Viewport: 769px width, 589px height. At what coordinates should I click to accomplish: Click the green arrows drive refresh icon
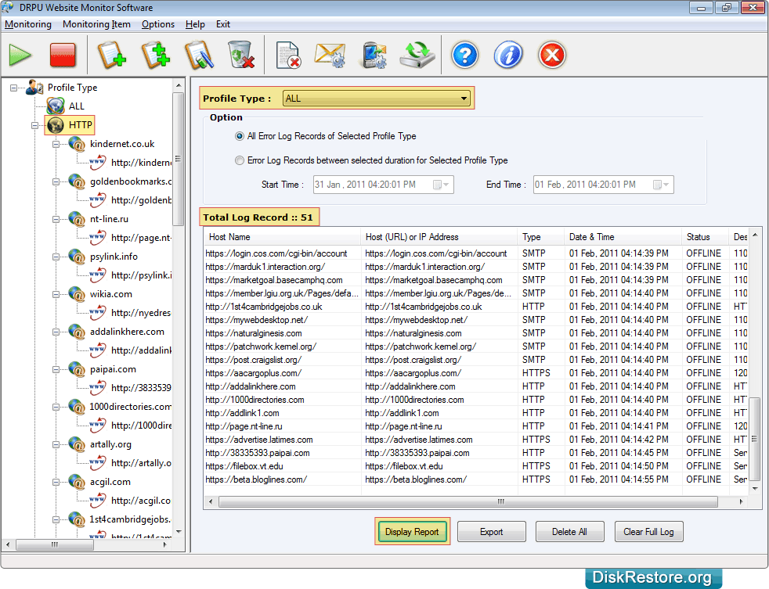tap(417, 55)
